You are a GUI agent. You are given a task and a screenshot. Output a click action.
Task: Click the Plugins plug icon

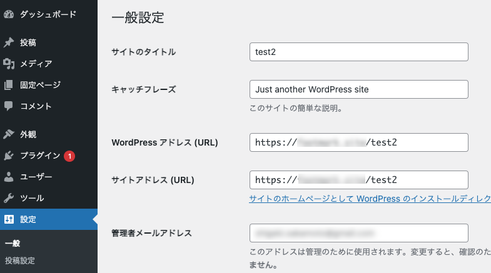pyautogui.click(x=9, y=156)
